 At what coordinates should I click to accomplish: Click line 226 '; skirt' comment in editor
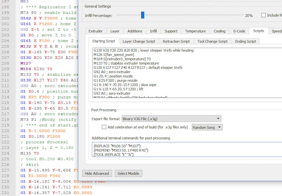coord(30,165)
